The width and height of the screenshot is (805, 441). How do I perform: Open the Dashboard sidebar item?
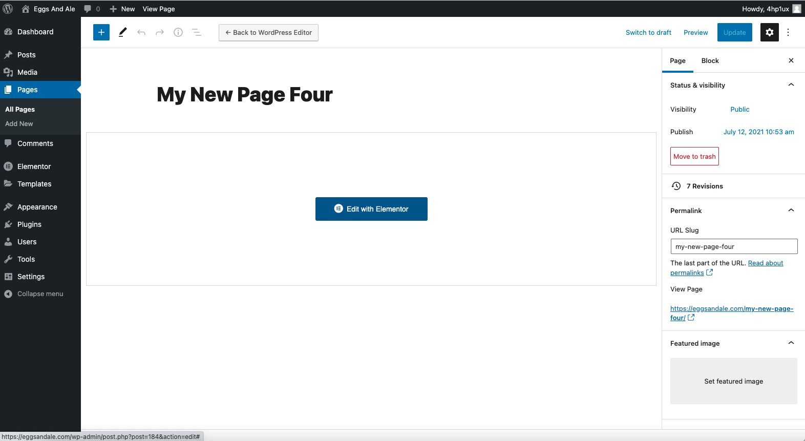(x=40, y=32)
